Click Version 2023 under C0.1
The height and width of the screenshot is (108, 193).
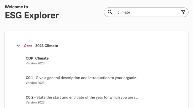click(35, 83)
